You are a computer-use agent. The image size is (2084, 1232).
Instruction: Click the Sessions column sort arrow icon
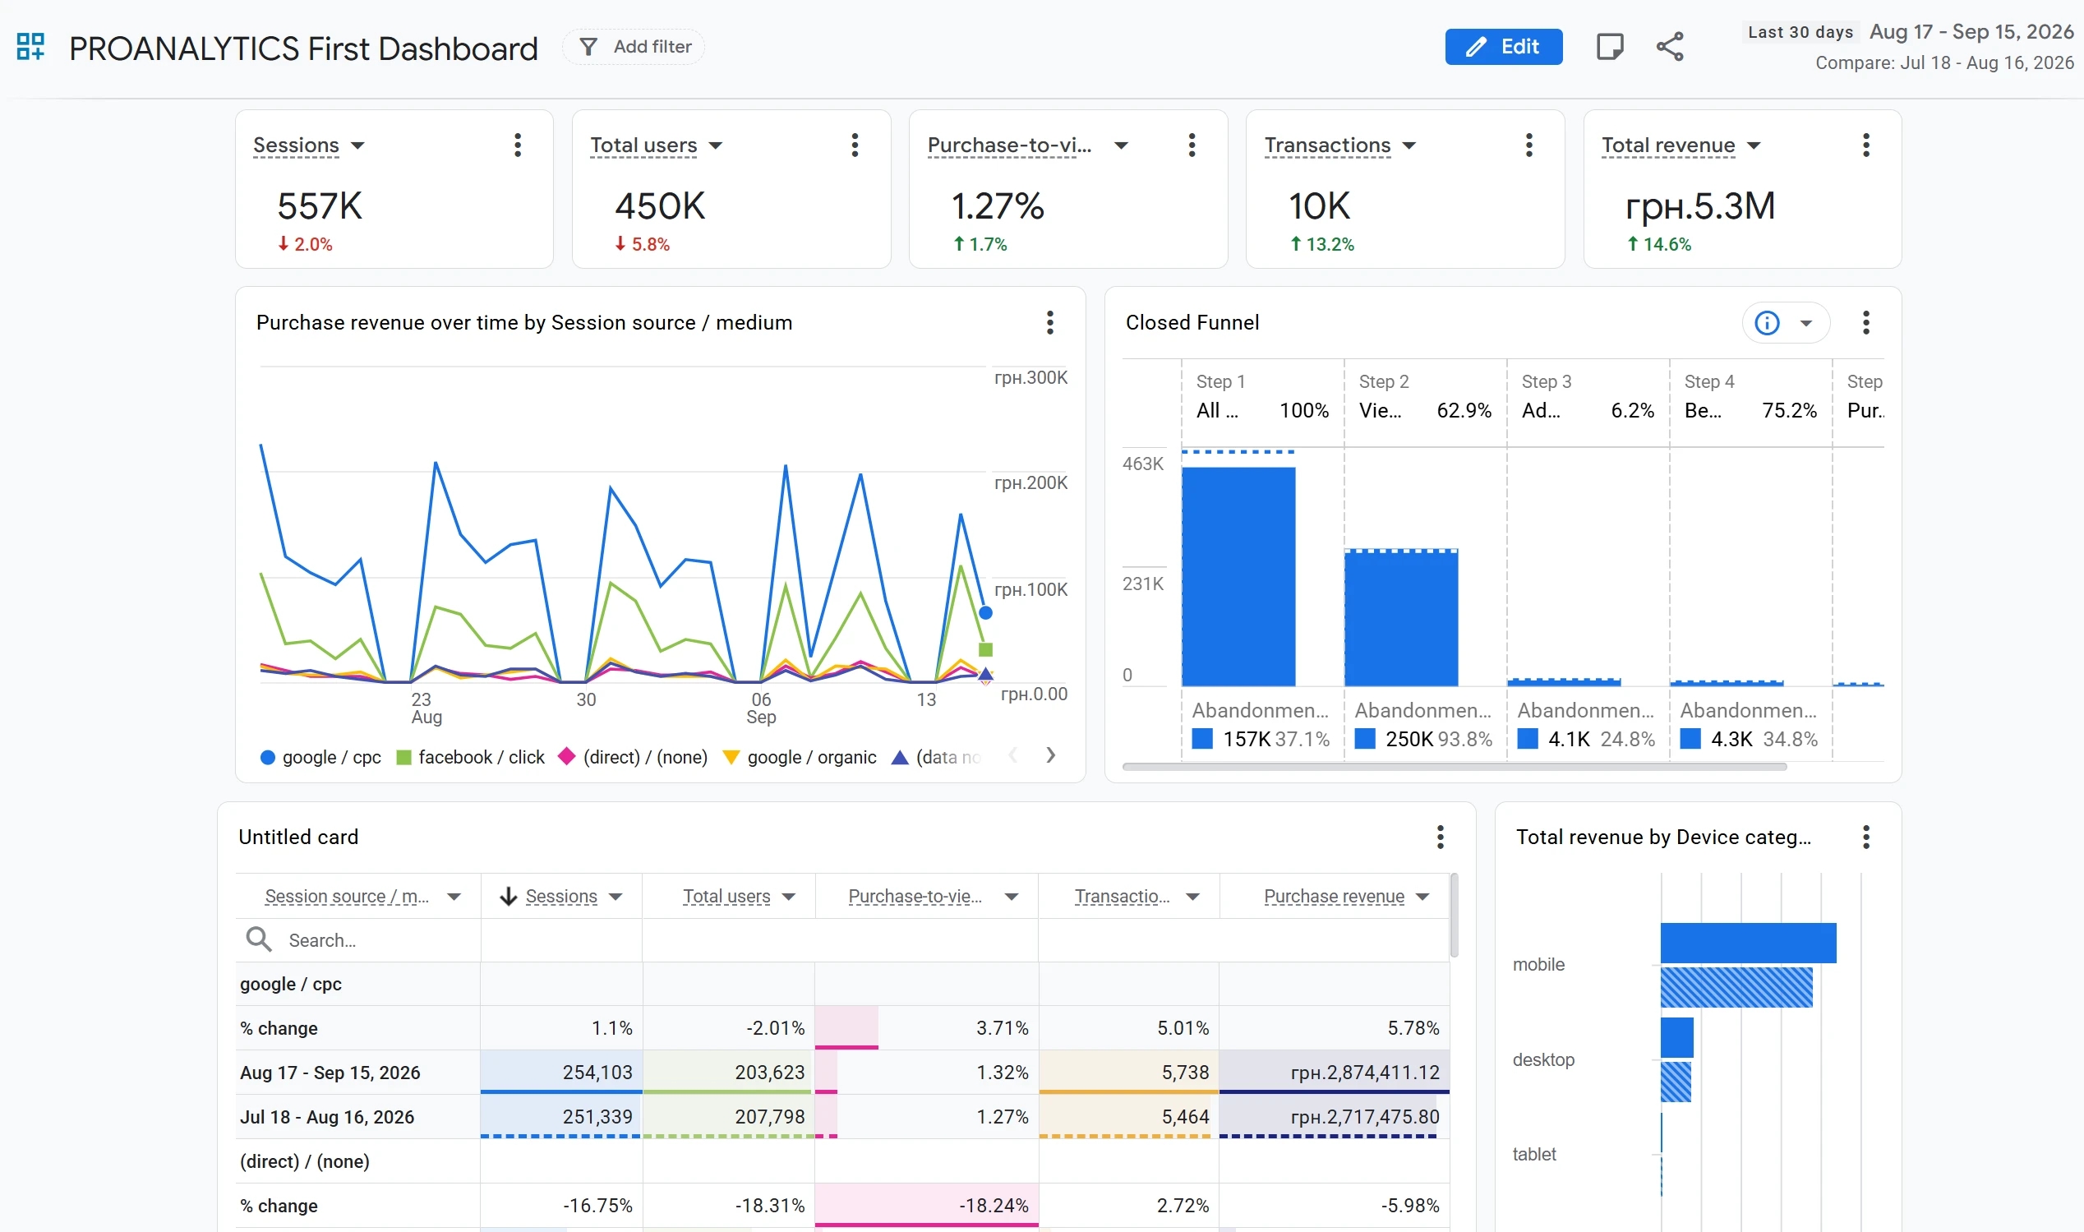click(509, 897)
